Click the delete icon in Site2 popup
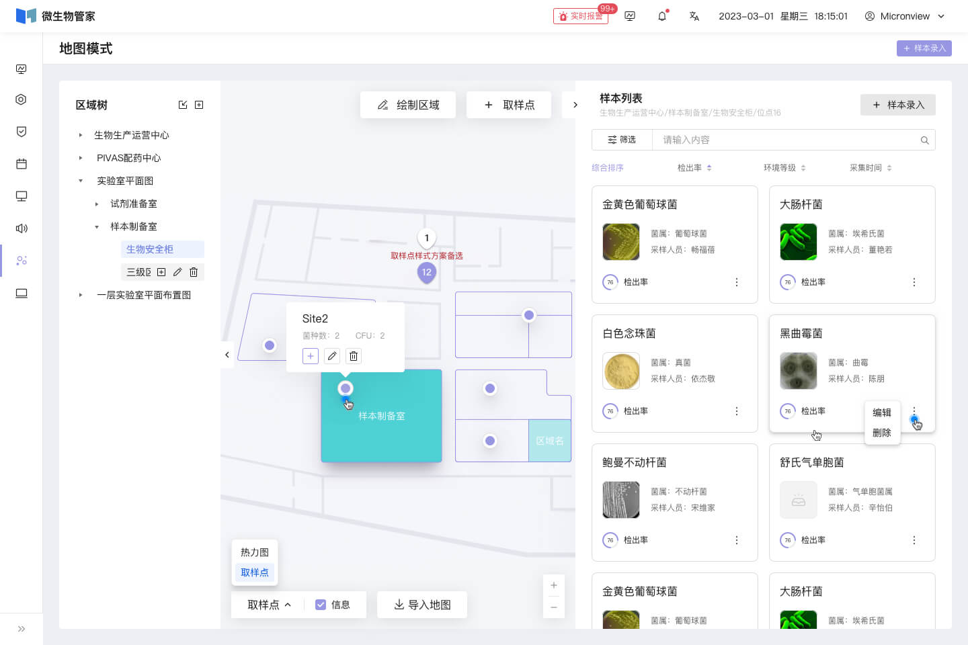 coord(354,356)
